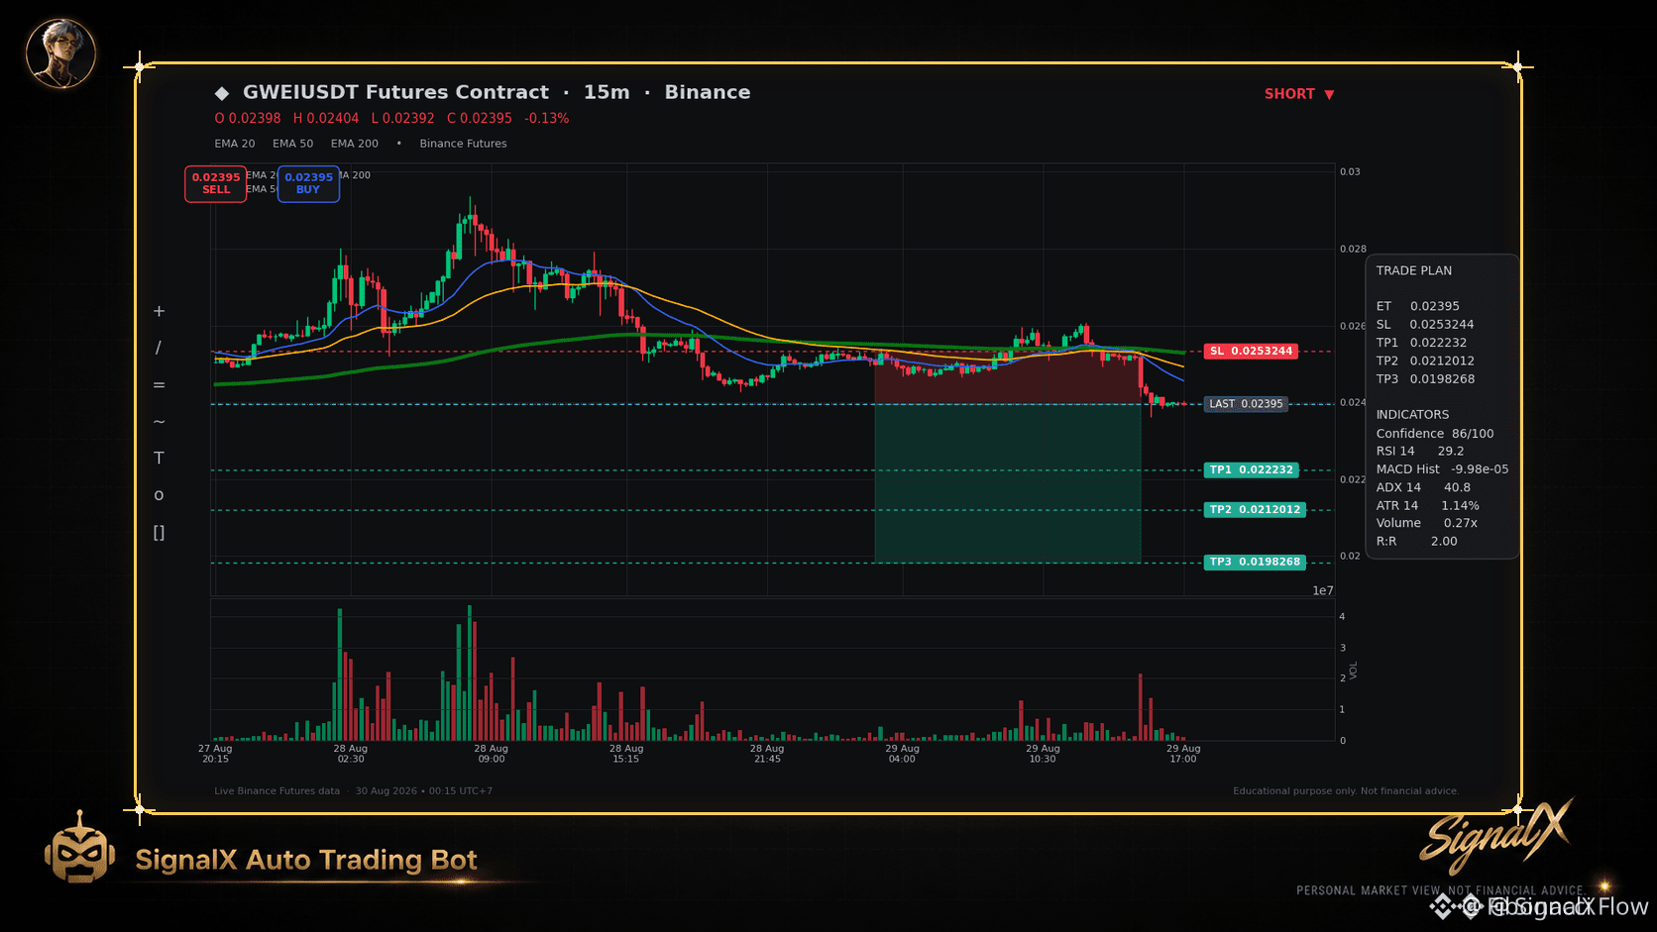Click the EMA 200 indicator label
The height and width of the screenshot is (932, 1657).
355,144
